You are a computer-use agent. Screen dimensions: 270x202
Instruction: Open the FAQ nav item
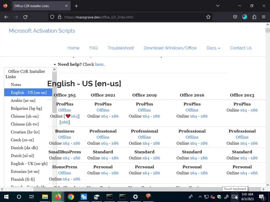pyautogui.click(x=94, y=48)
